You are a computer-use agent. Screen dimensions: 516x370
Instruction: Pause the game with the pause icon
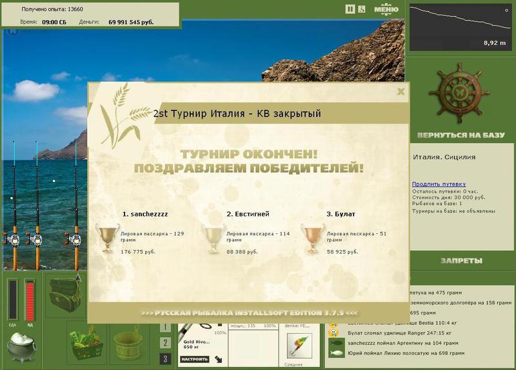[350, 9]
